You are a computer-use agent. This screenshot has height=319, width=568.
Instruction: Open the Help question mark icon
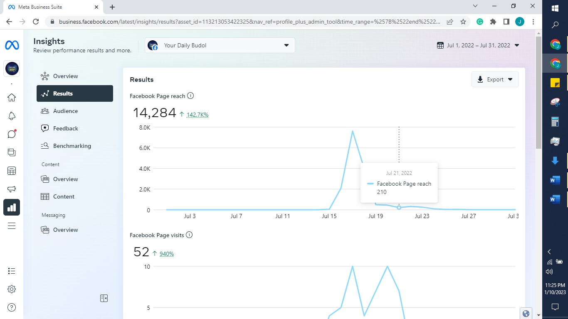point(12,307)
